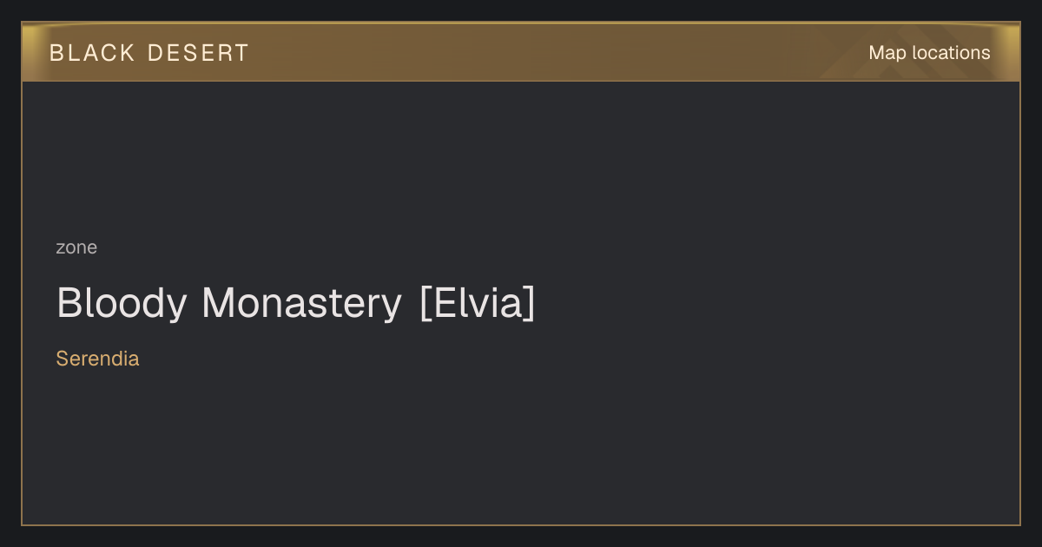Click the bracketed [Elvia] text
This screenshot has height=547, width=1042.
point(478,304)
